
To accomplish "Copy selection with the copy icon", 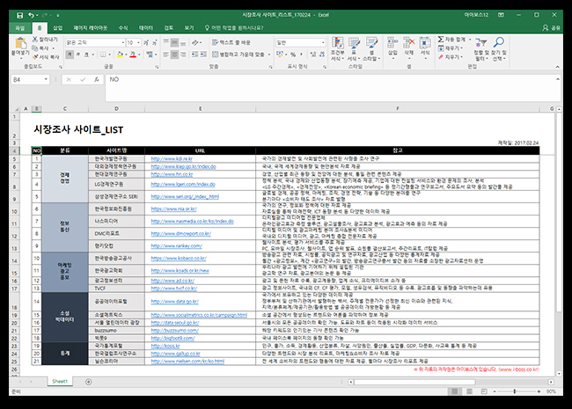I will pyautogui.click(x=35, y=48).
